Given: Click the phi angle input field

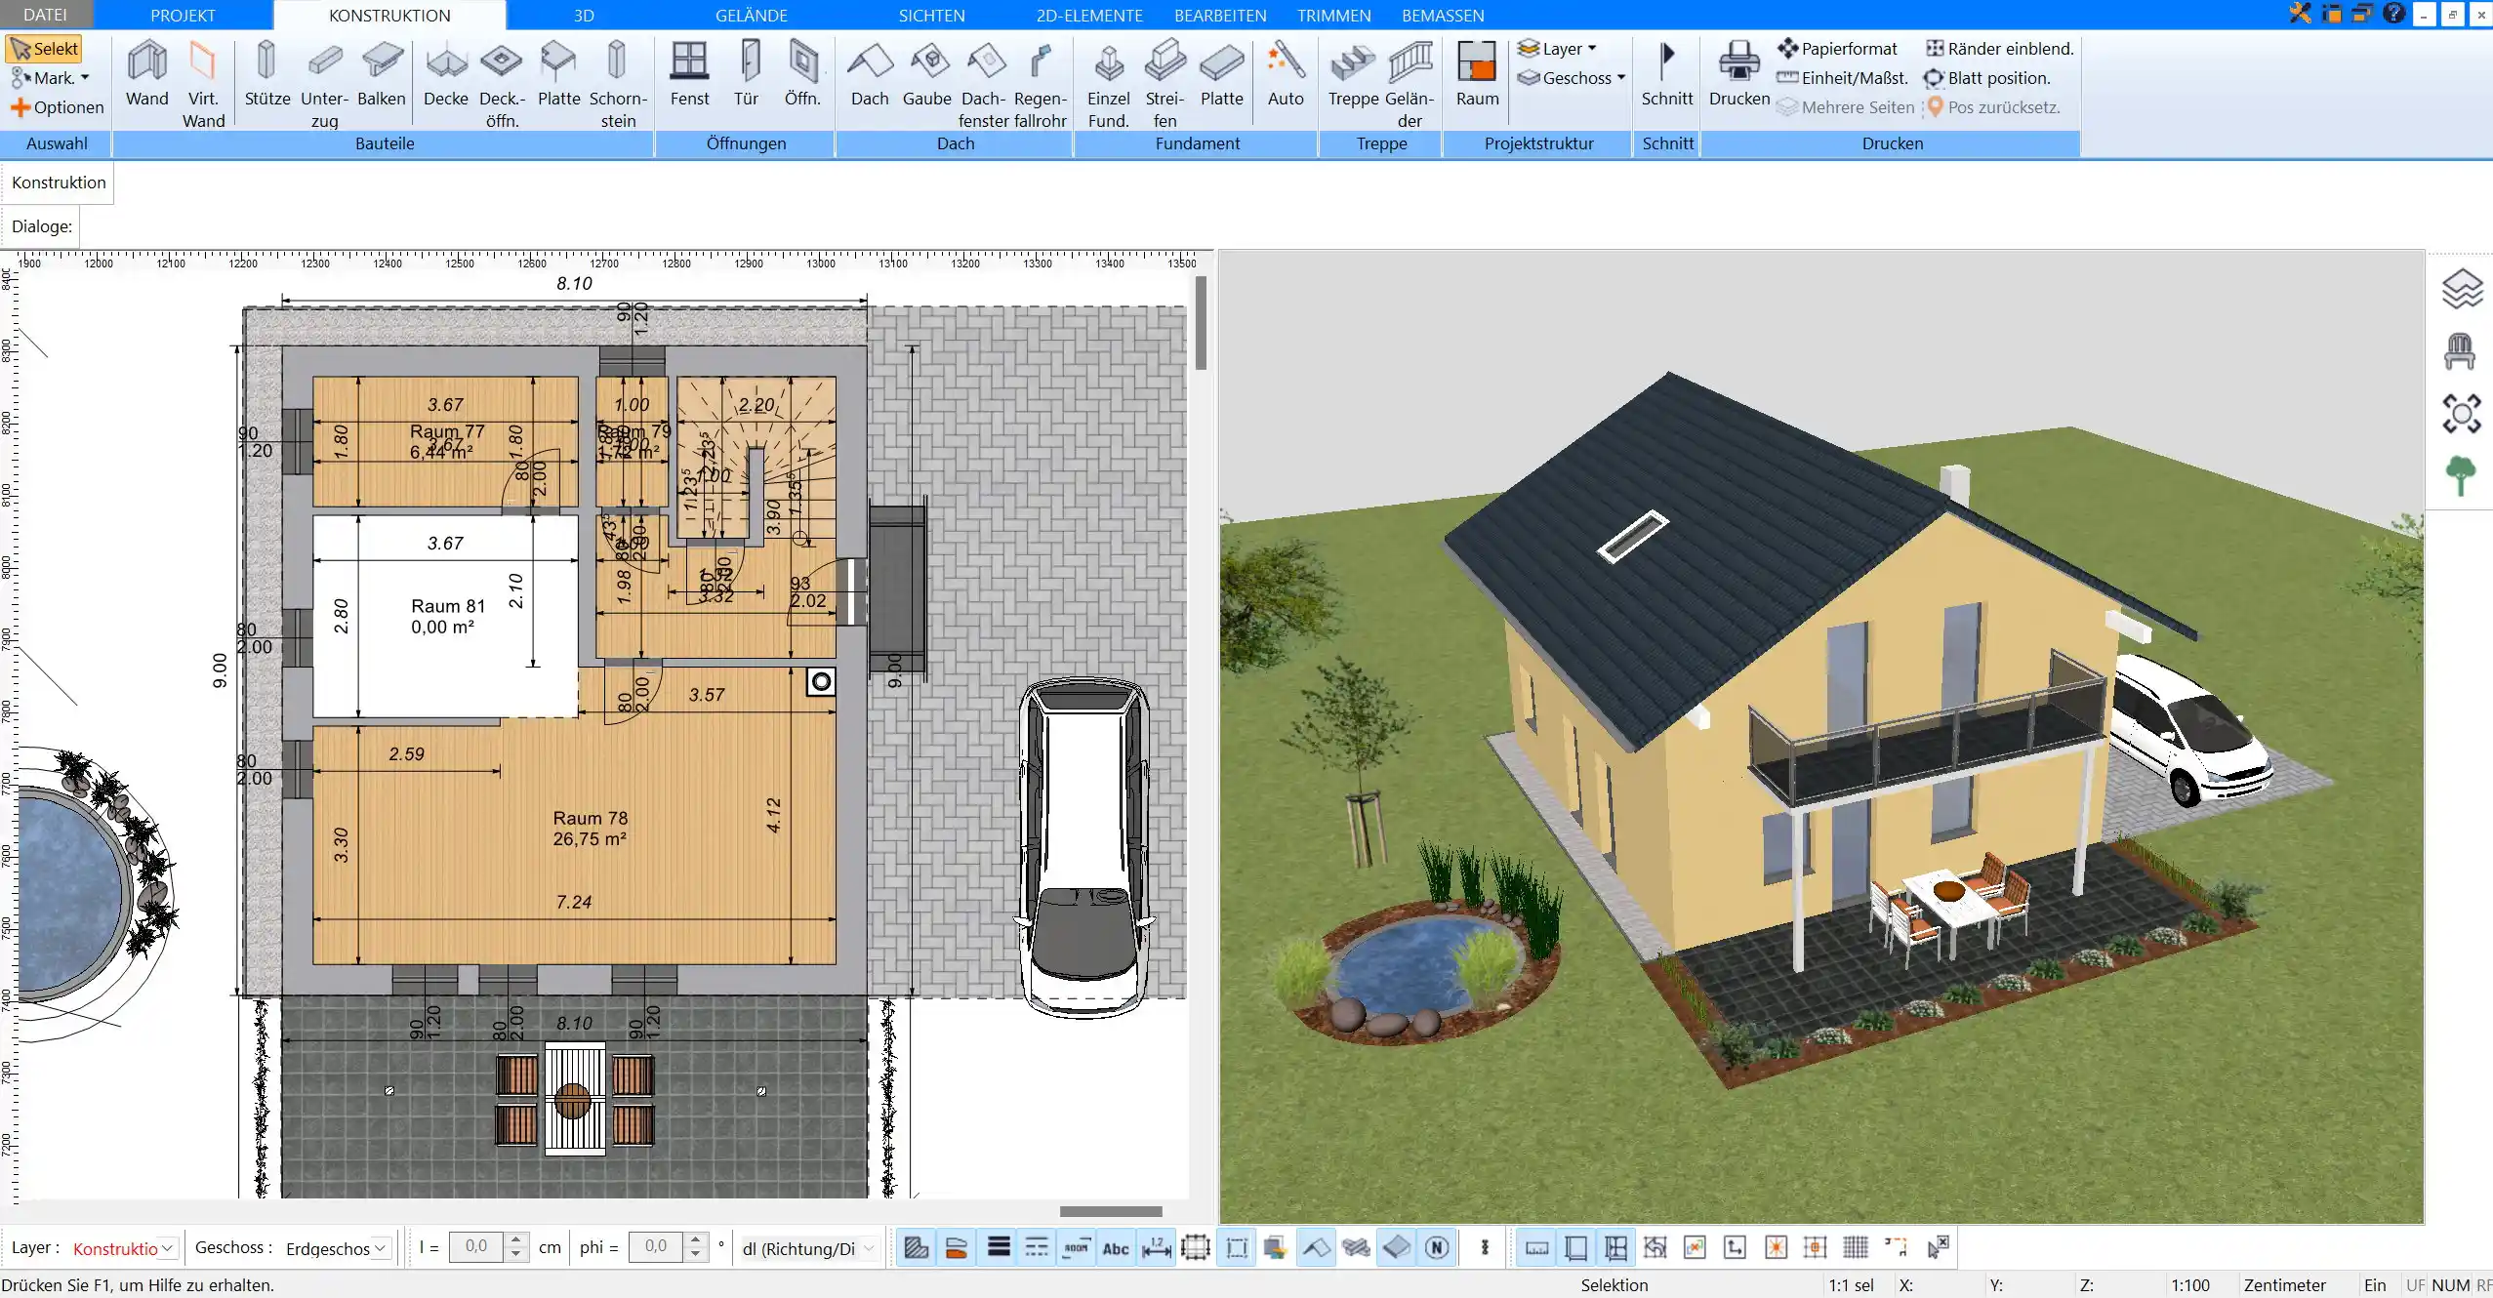Looking at the screenshot, I should tap(656, 1247).
